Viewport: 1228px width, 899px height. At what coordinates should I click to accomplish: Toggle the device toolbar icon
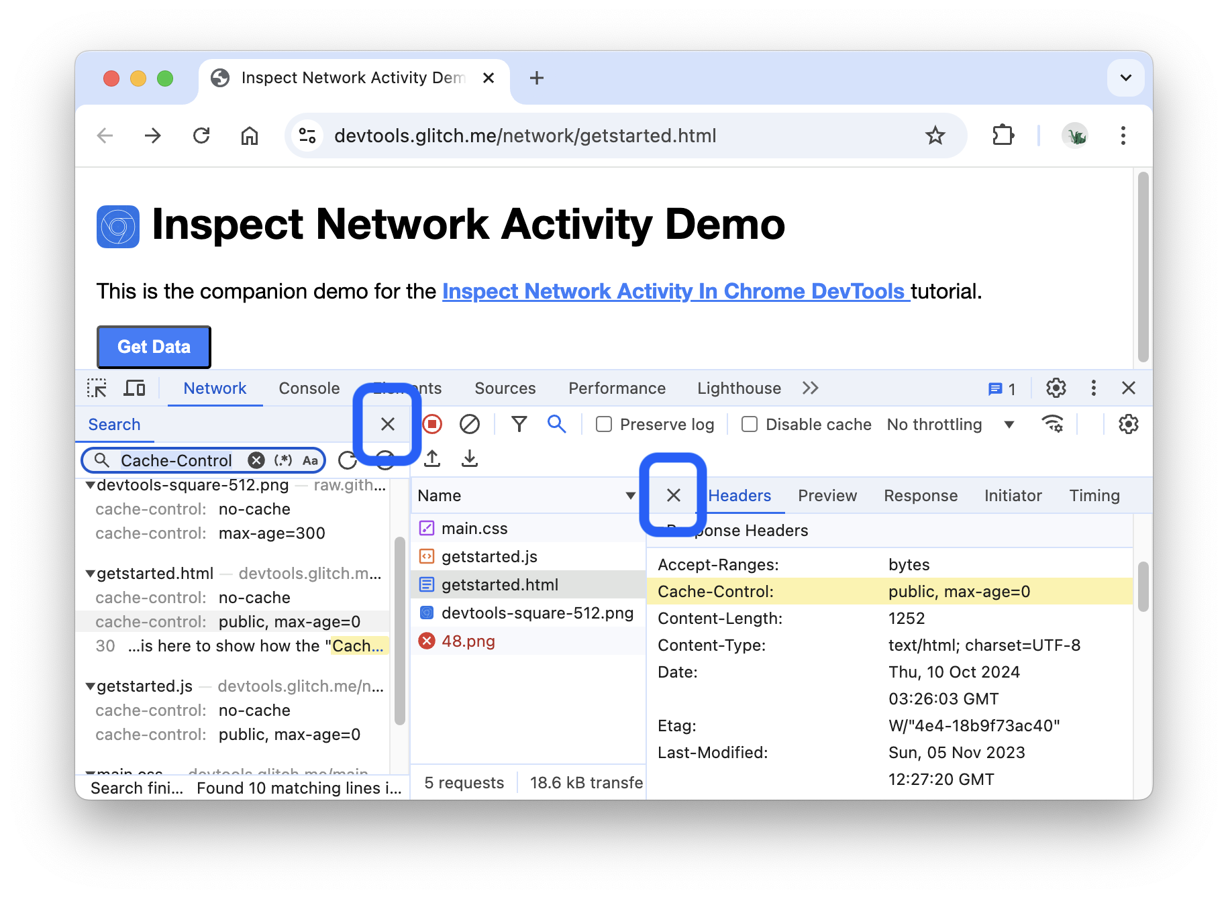point(135,388)
